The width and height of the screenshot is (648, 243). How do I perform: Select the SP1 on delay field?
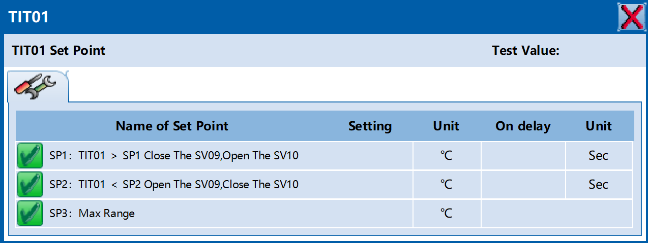point(523,155)
